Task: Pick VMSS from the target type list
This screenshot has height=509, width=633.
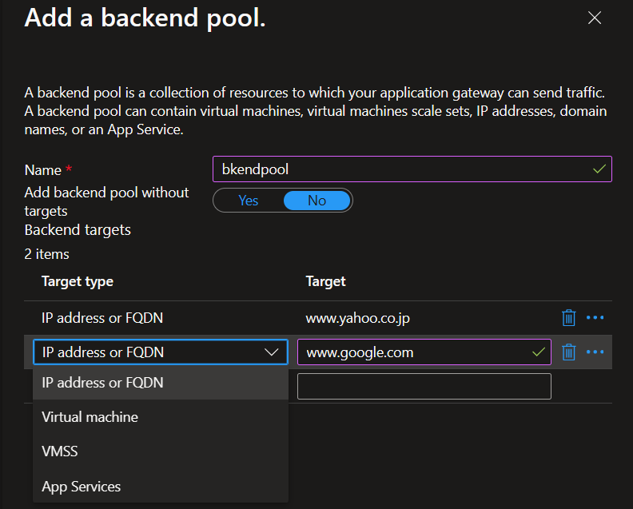Action: pos(60,451)
